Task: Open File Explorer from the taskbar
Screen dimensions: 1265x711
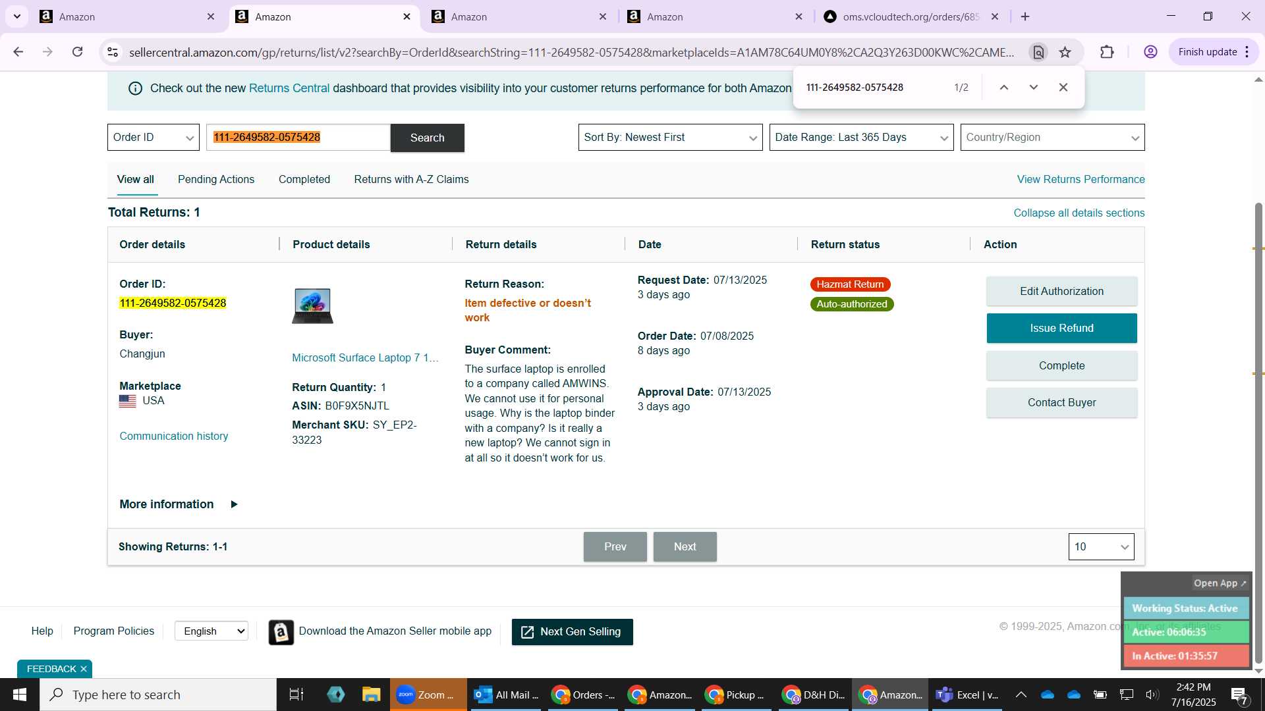Action: click(x=371, y=695)
